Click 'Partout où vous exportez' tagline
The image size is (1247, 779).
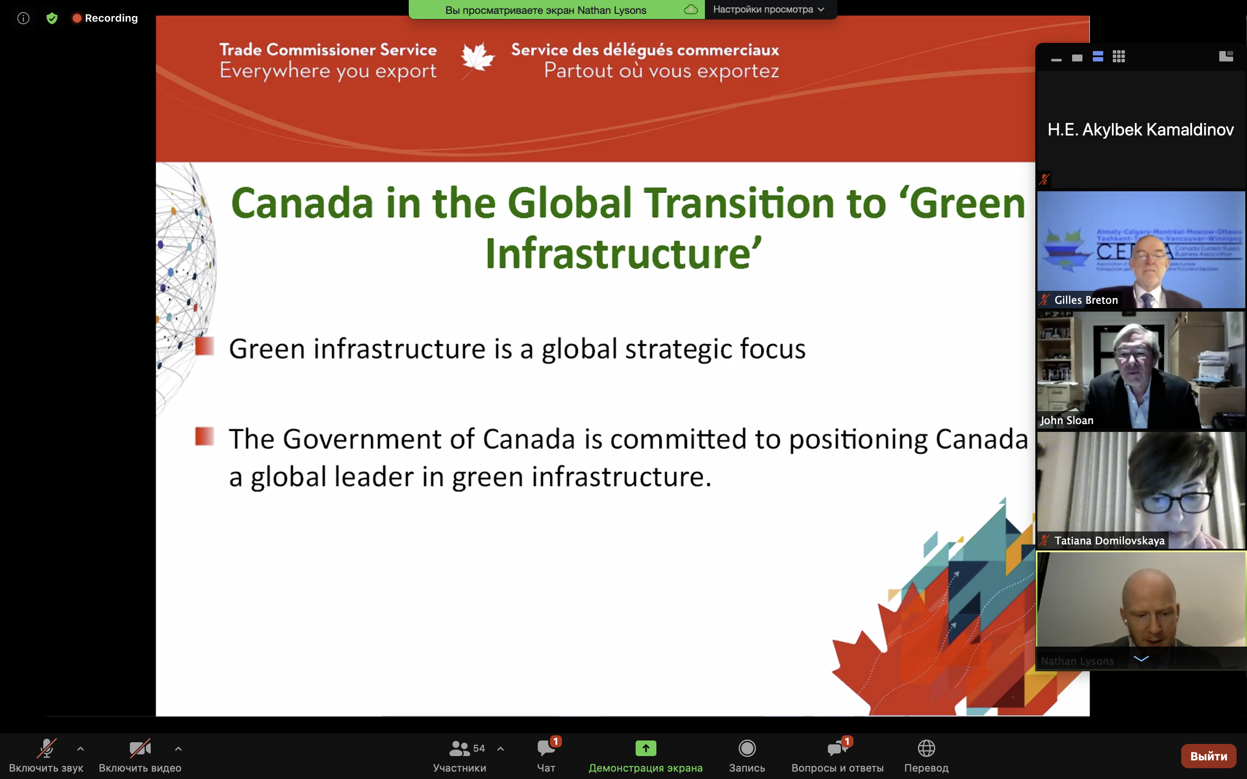click(x=661, y=71)
